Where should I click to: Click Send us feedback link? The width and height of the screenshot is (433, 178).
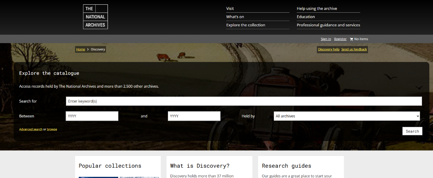tap(354, 49)
